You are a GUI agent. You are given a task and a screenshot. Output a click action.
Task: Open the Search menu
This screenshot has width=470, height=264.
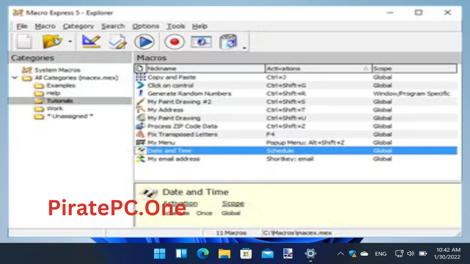point(113,26)
